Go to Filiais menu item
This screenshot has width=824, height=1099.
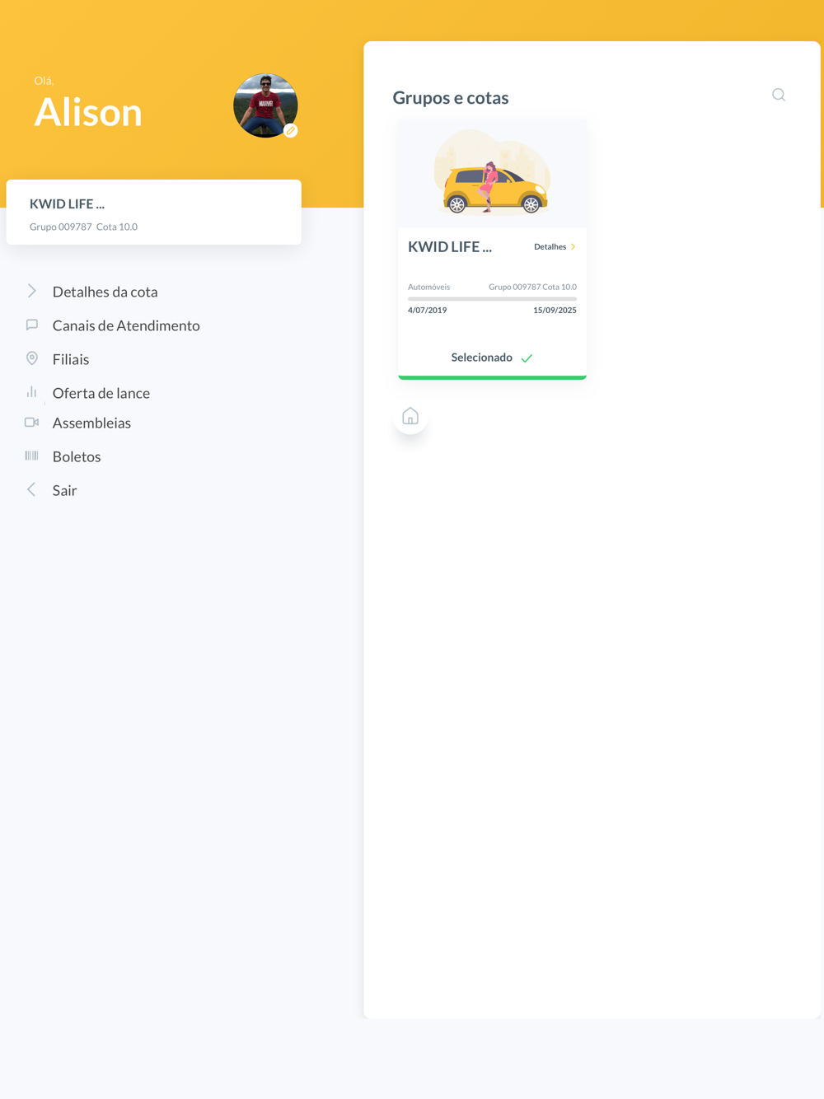tap(71, 359)
